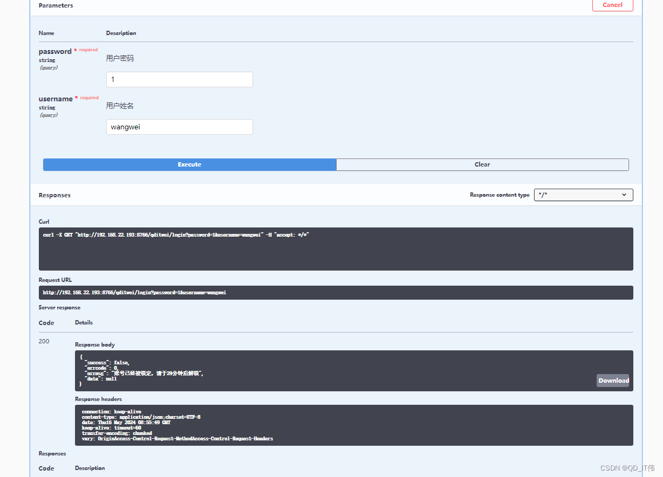
Task: Click the Responses heading below Execute
Action: pos(54,195)
